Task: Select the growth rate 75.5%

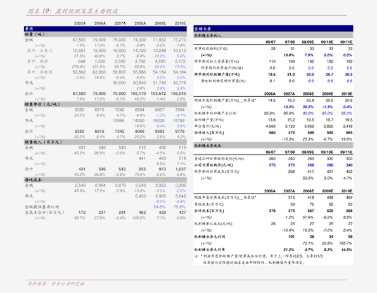Action: 139,175
